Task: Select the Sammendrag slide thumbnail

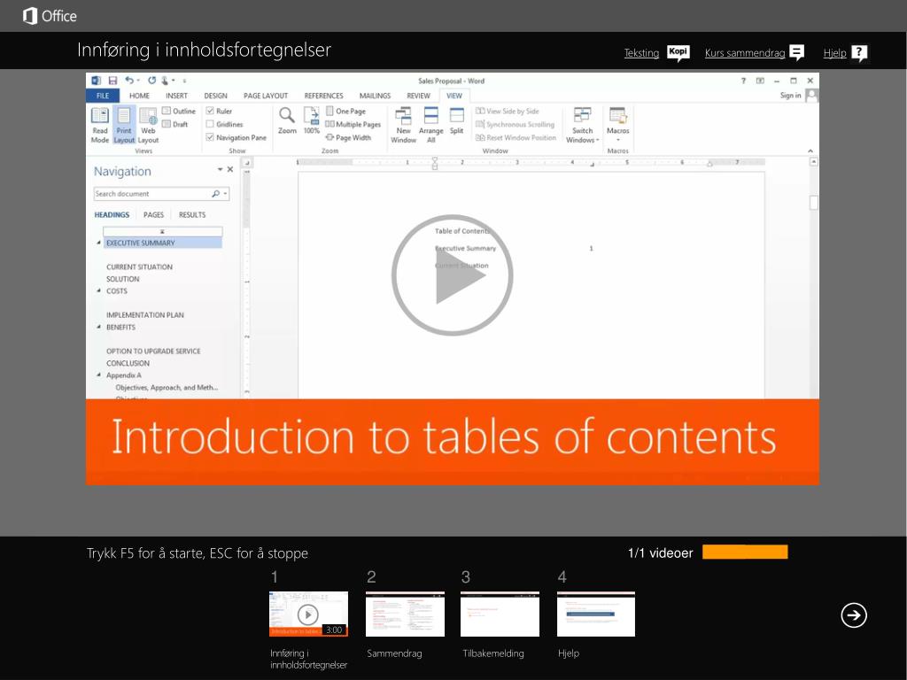Action: click(x=405, y=614)
